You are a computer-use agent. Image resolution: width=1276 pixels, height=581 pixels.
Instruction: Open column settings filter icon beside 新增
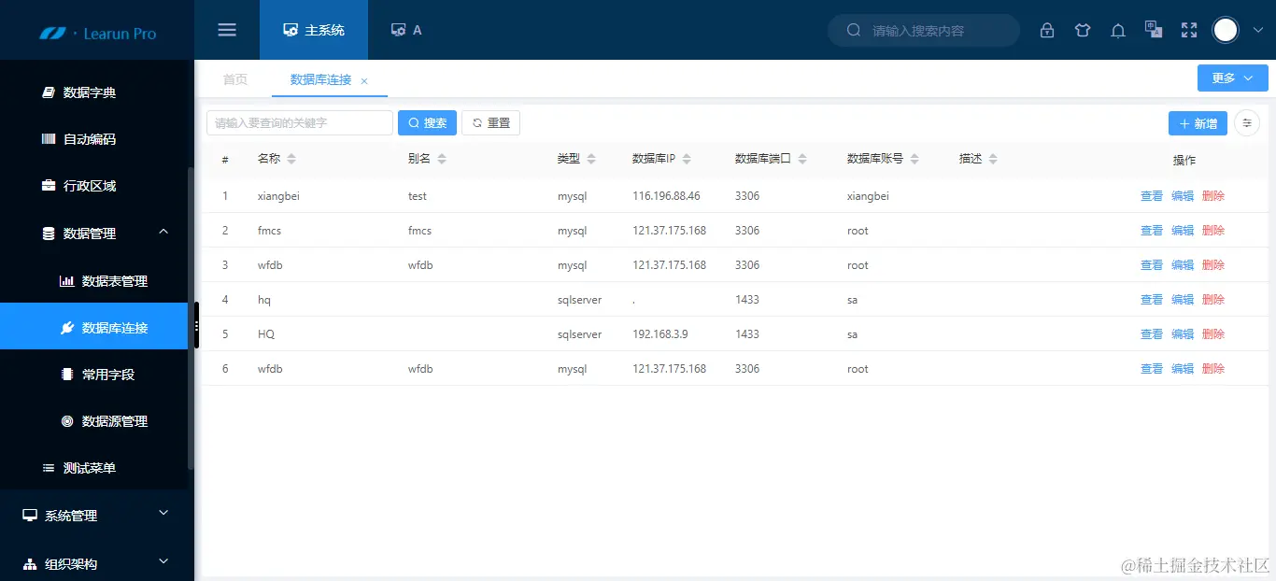pos(1246,122)
